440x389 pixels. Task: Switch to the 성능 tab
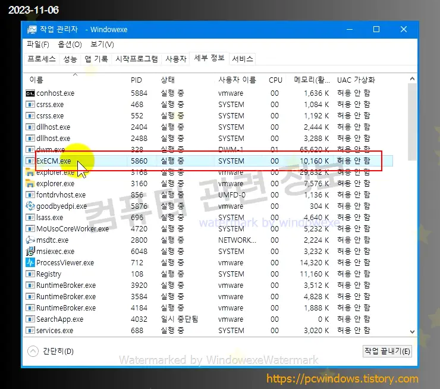(70, 59)
